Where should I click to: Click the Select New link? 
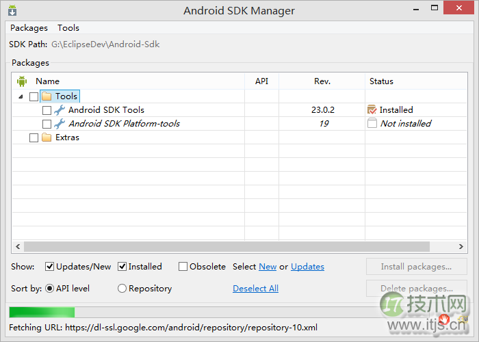click(268, 267)
